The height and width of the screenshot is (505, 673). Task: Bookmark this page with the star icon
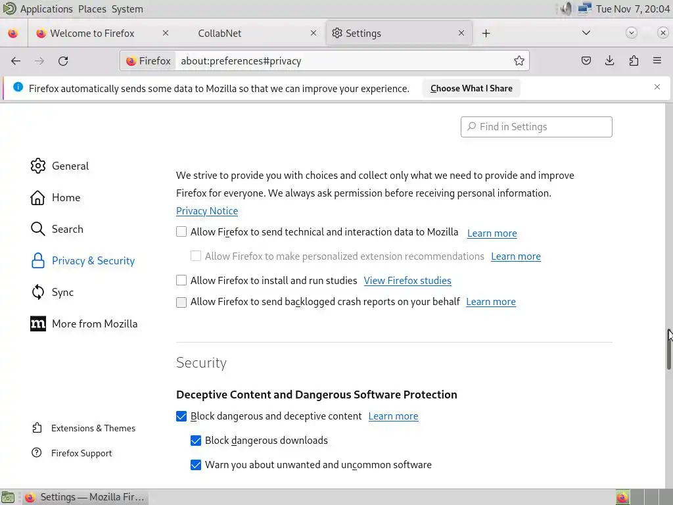[x=519, y=60]
